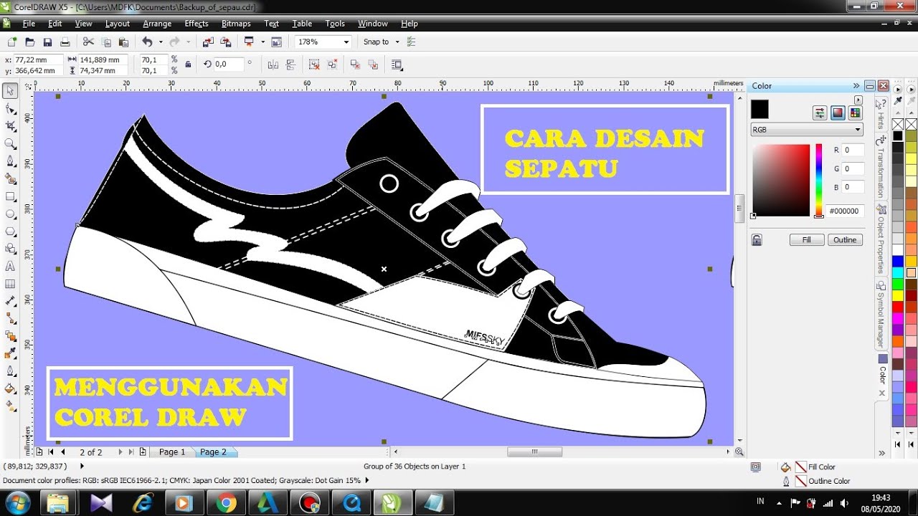This screenshot has width=918, height=516.
Task: Click the hue slider in Color docker
Action: (x=819, y=181)
